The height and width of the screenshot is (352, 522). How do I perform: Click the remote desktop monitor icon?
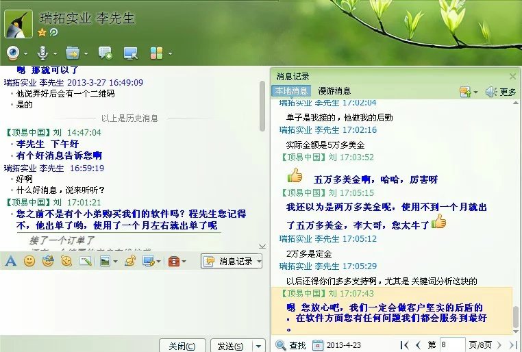click(x=130, y=53)
